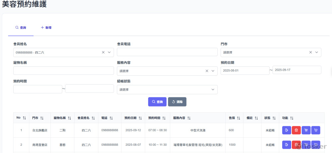The height and width of the screenshot is (153, 332).
Task: Click the red delete icon for row 1
Action: [x=296, y=130]
